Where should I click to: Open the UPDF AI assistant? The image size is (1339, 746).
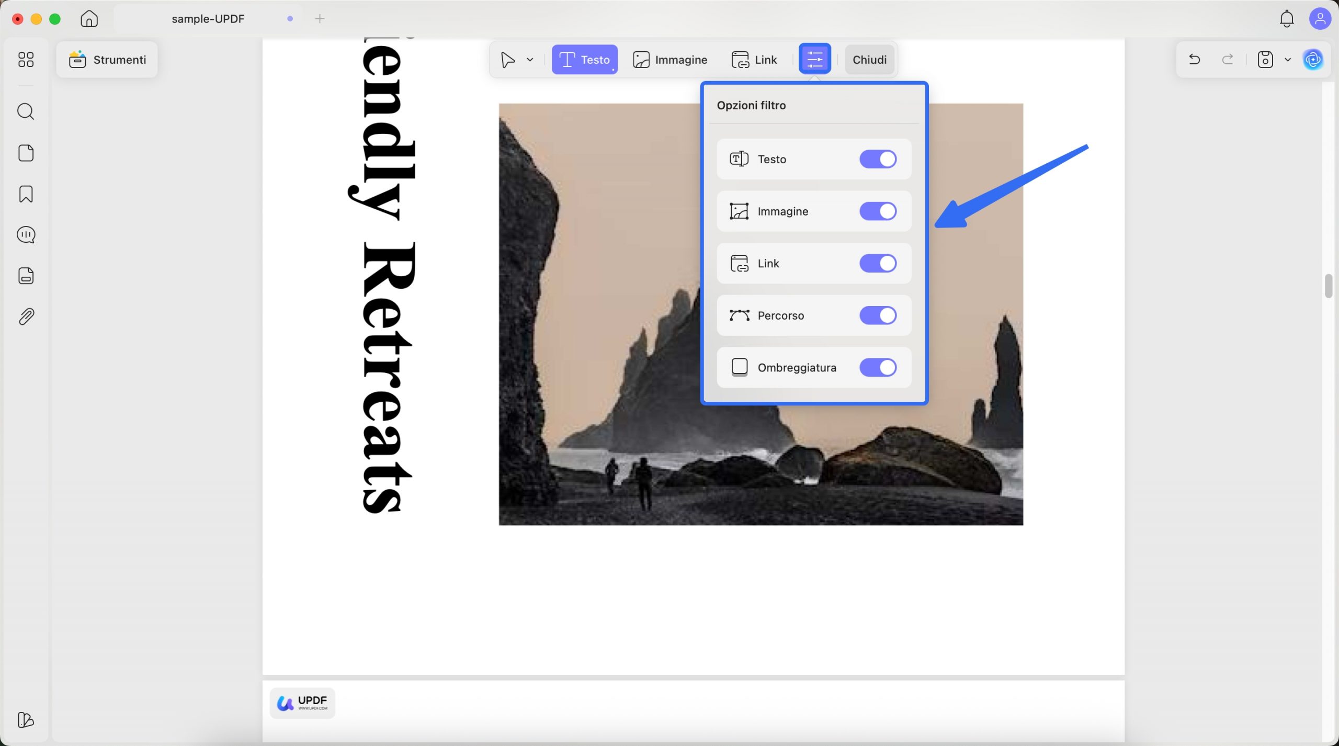coord(1313,59)
